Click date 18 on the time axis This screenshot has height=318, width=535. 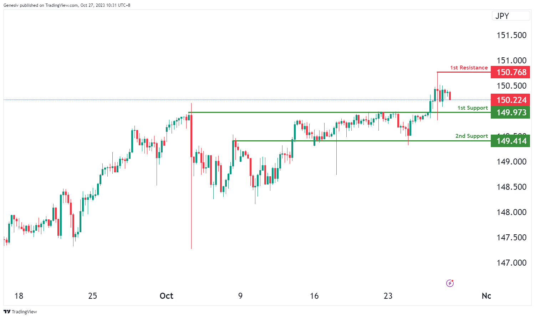(19, 296)
